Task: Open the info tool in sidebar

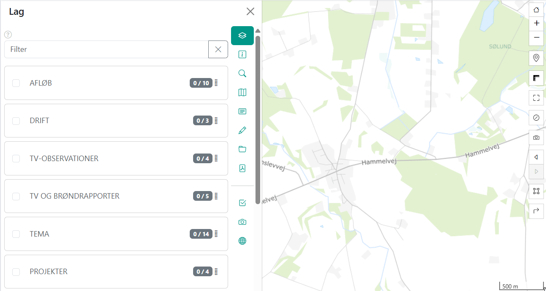Action: [242, 54]
